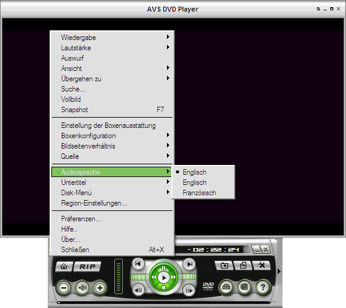This screenshot has height=308, width=346.
Task: Skip to the next chapter
Action: [189, 264]
